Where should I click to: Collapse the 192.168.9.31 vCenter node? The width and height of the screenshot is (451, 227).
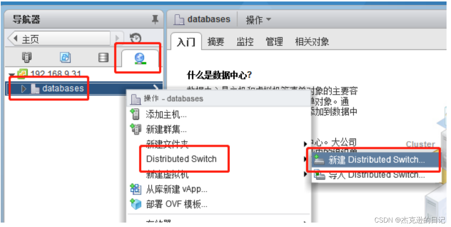tap(12, 74)
